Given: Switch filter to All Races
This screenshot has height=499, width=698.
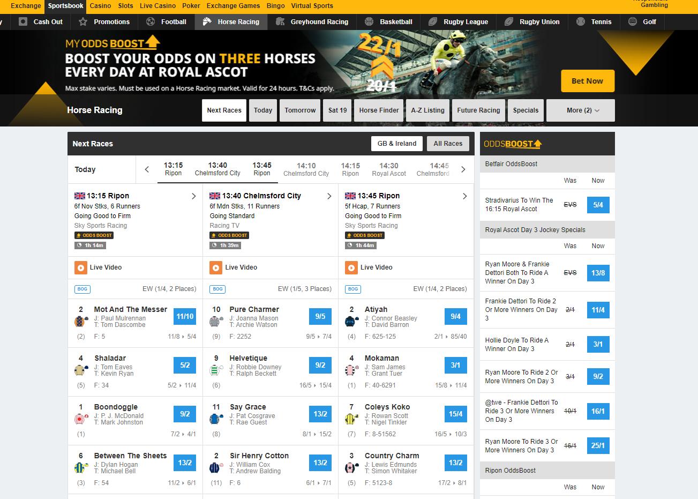Looking at the screenshot, I should tap(448, 144).
